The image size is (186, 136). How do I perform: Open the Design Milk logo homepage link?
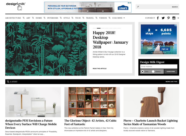(x=16, y=6)
